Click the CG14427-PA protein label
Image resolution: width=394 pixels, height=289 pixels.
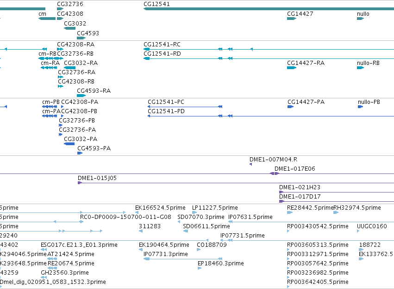306,102
